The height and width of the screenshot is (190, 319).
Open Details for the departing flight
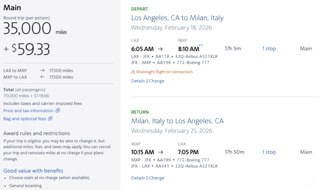point(138,81)
